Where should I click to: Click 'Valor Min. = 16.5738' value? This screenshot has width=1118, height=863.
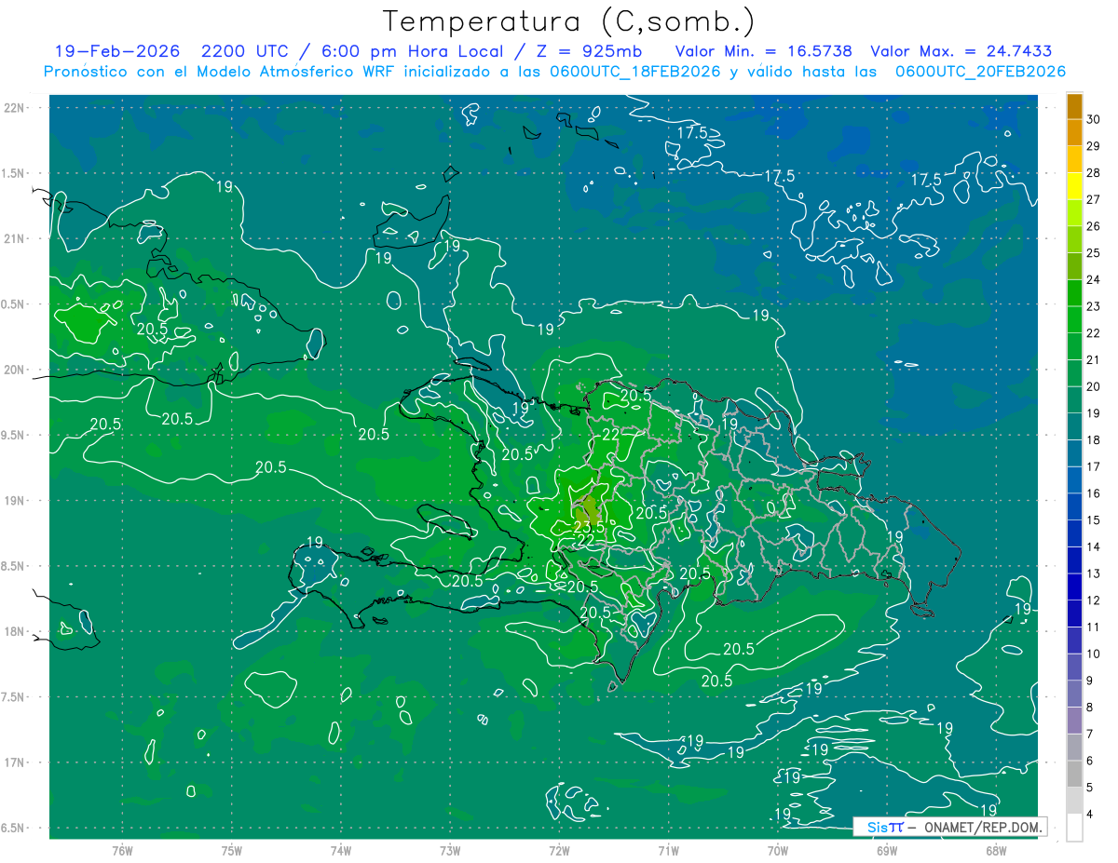(764, 51)
